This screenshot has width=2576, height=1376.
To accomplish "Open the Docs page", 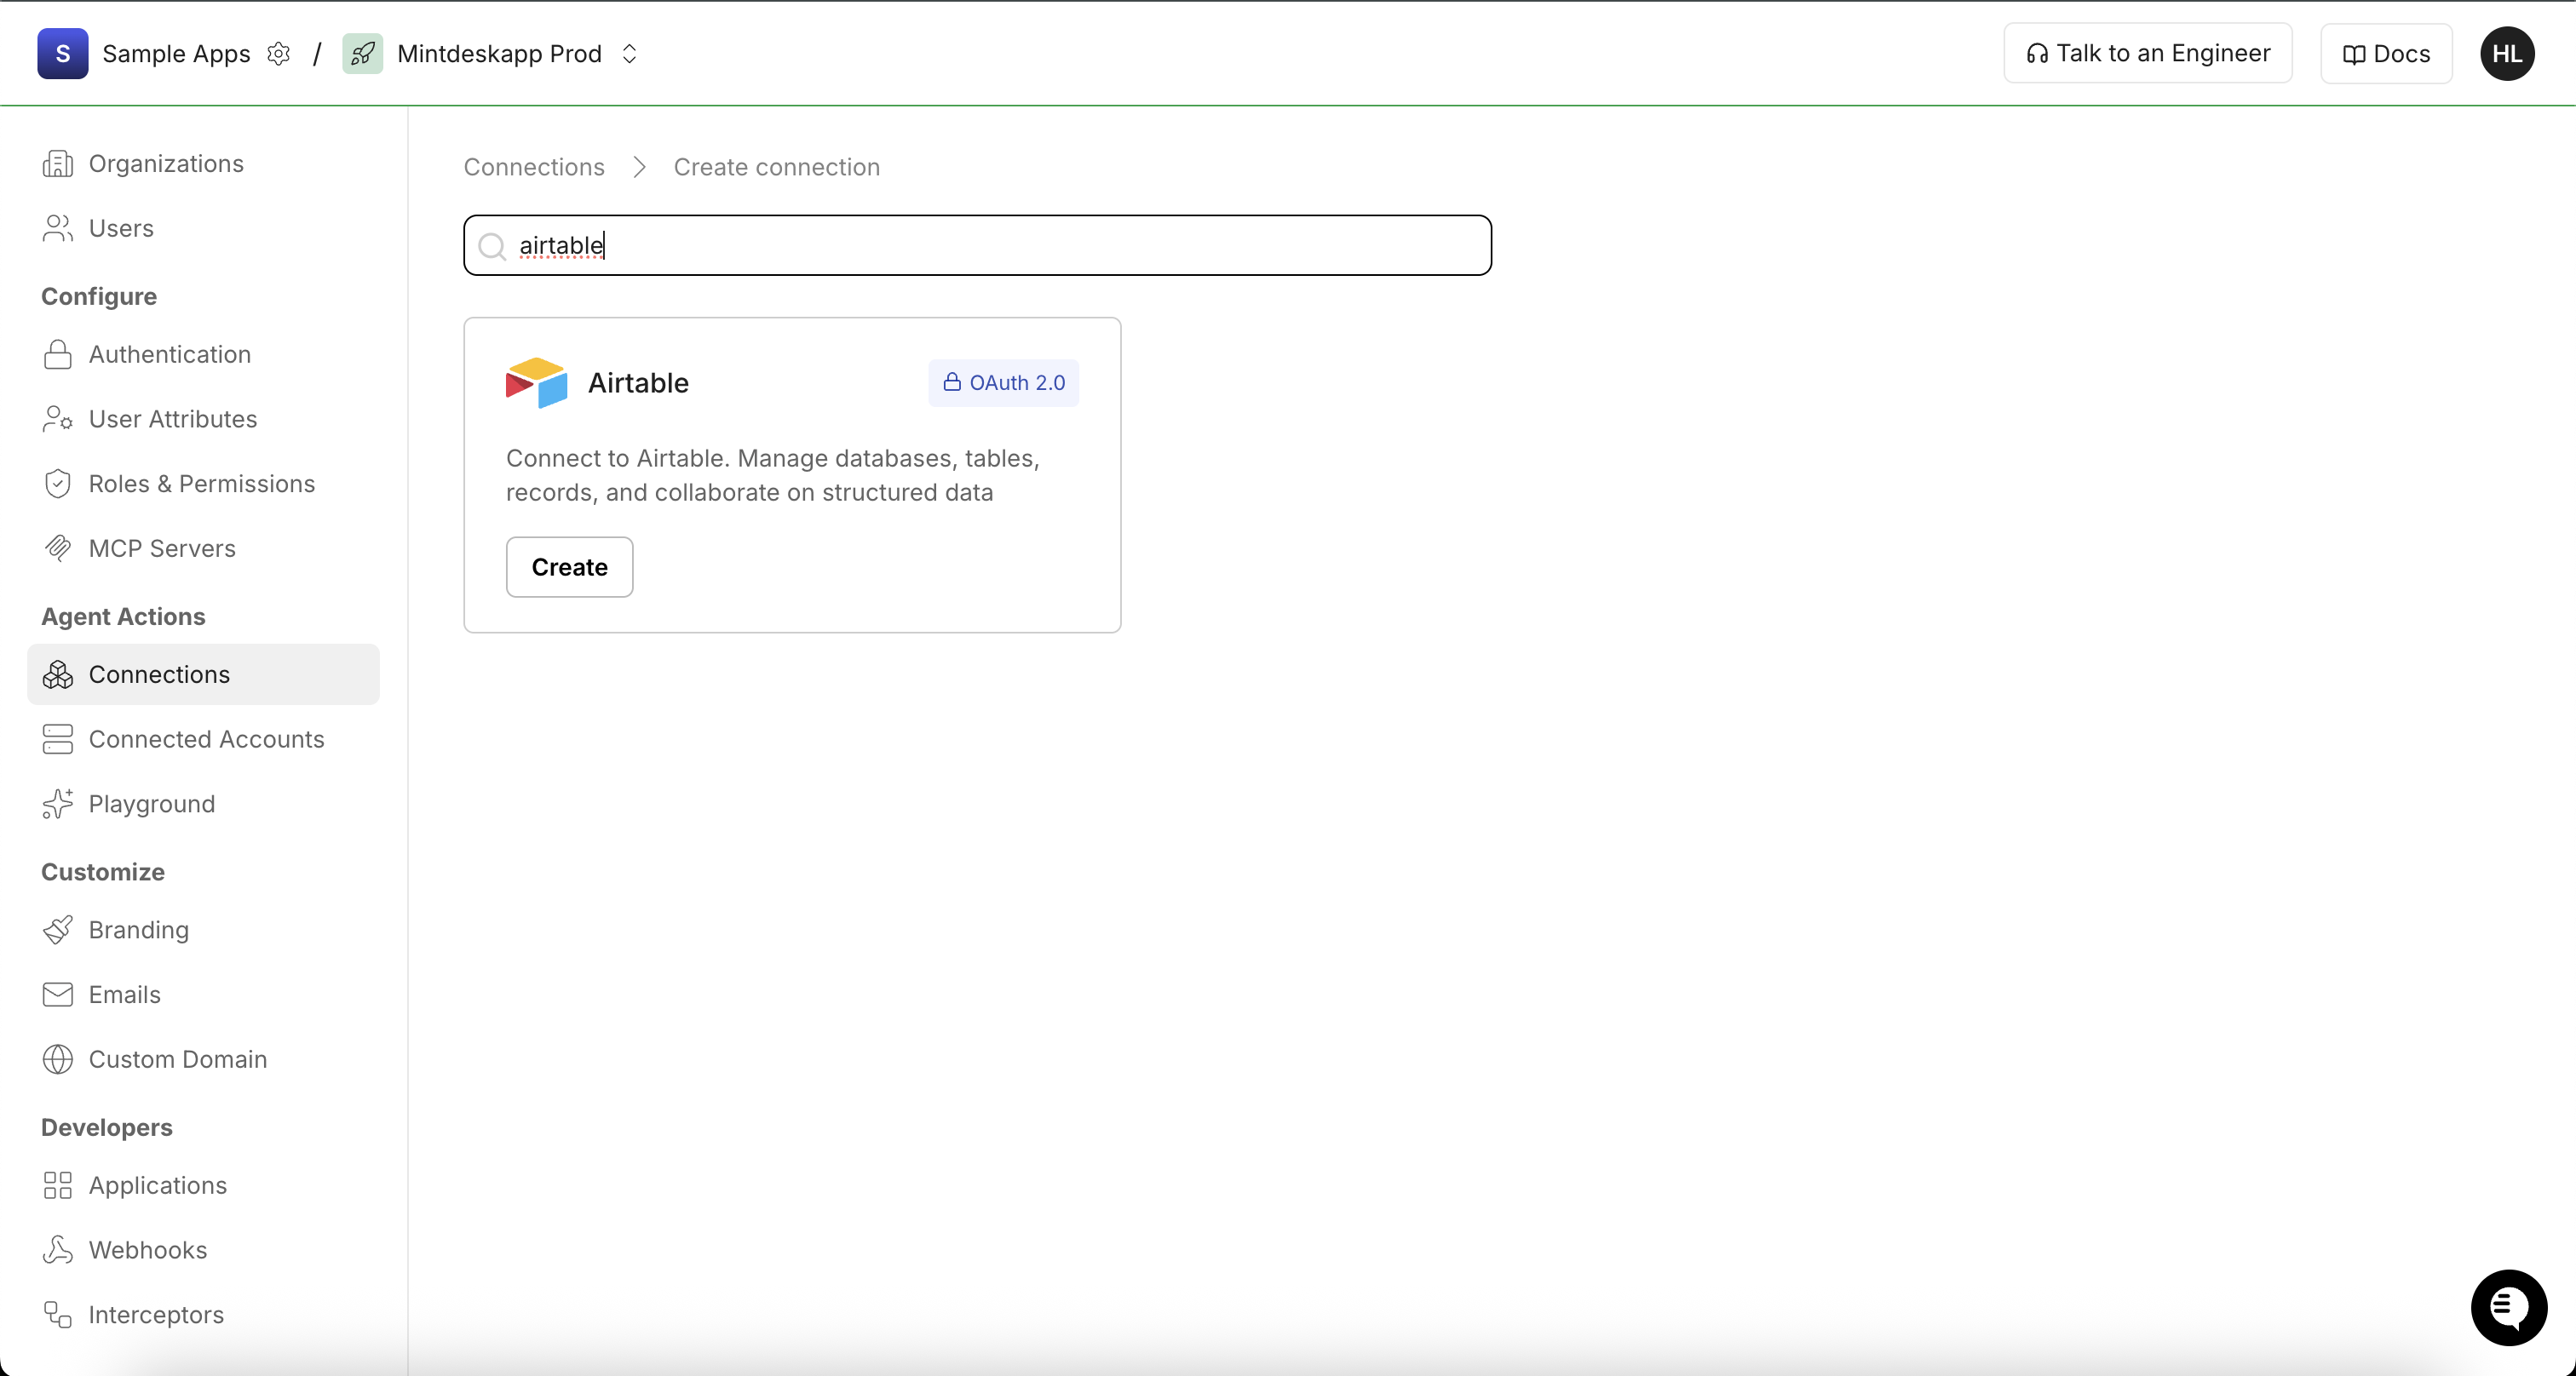I will coord(2385,53).
